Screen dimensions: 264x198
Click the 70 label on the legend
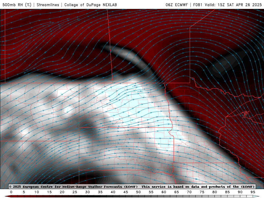(x=189, y=192)
